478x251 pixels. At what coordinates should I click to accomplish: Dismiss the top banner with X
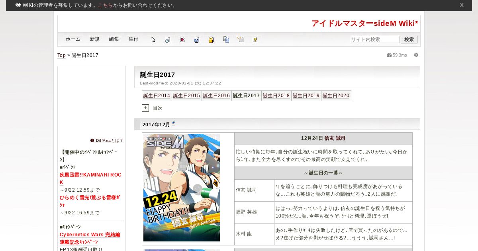(x=462, y=5)
